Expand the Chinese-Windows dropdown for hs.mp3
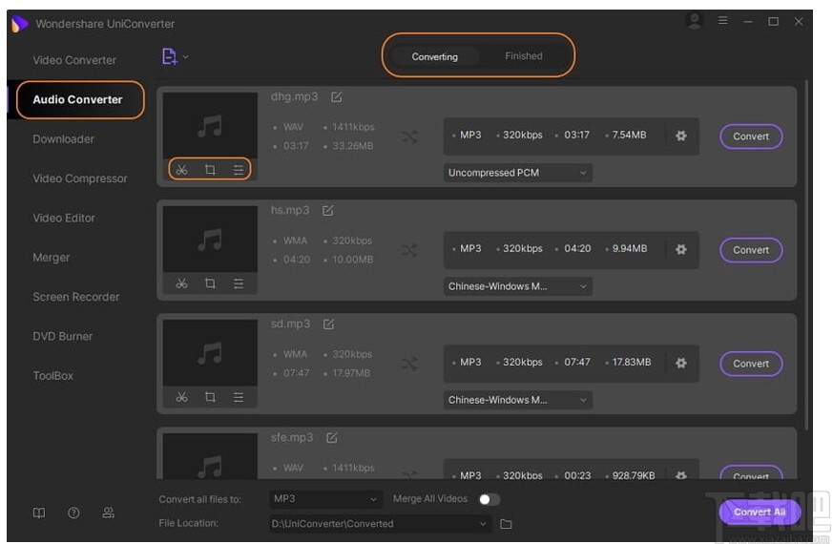Screen dimensions: 833x544 (518, 286)
